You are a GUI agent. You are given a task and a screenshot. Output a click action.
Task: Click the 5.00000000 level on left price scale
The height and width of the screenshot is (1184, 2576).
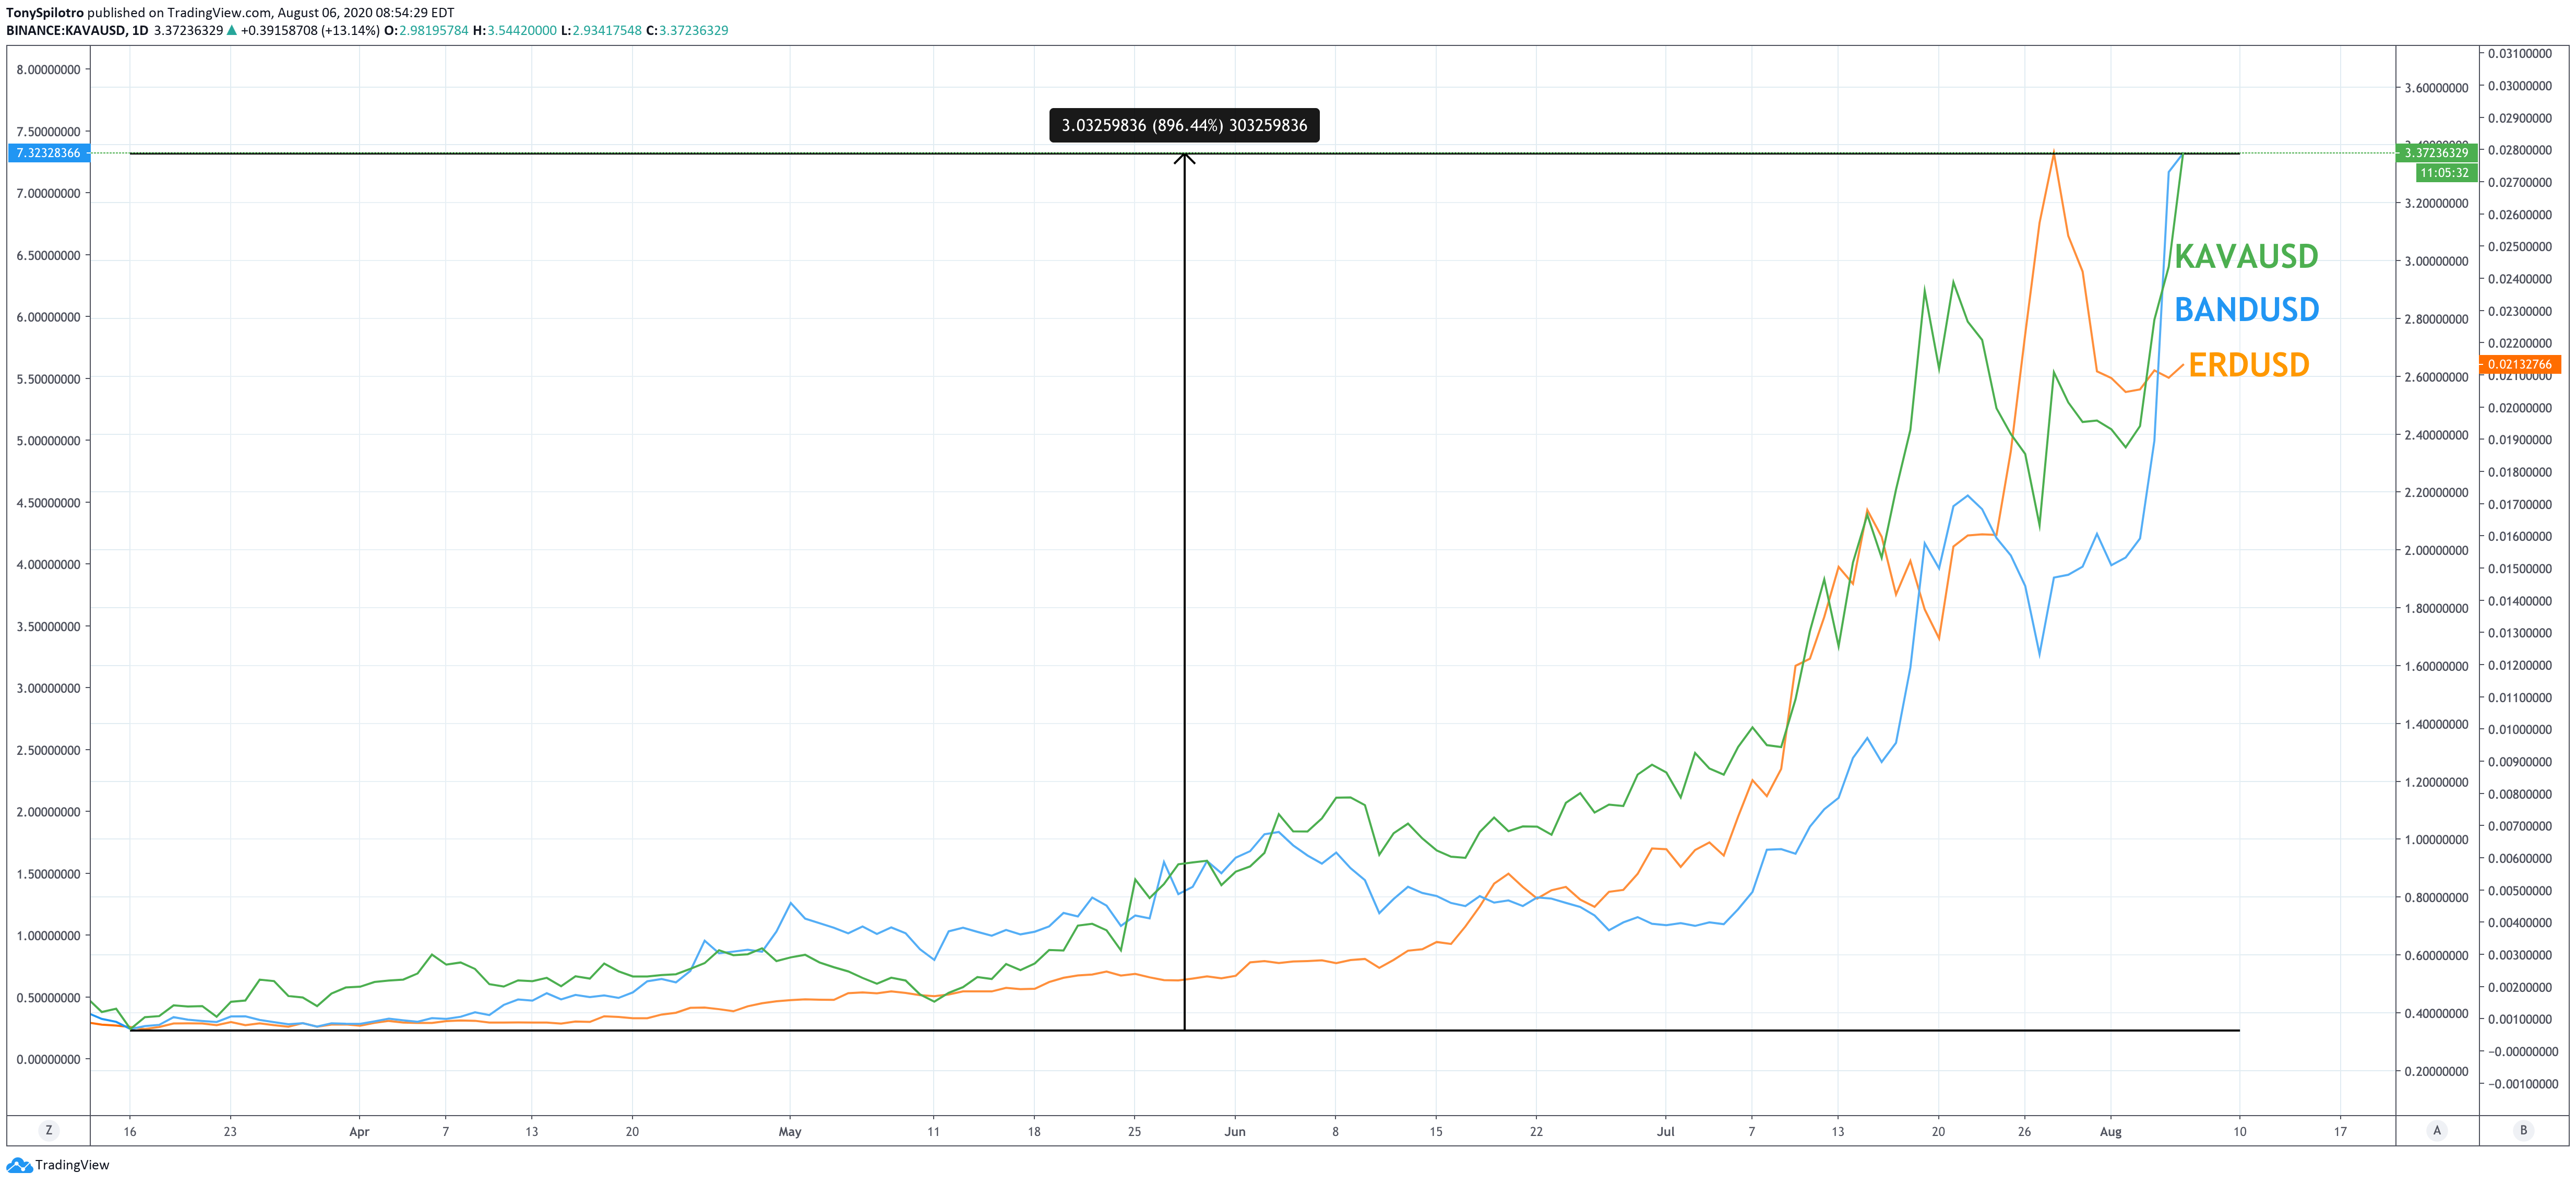pyautogui.click(x=48, y=441)
